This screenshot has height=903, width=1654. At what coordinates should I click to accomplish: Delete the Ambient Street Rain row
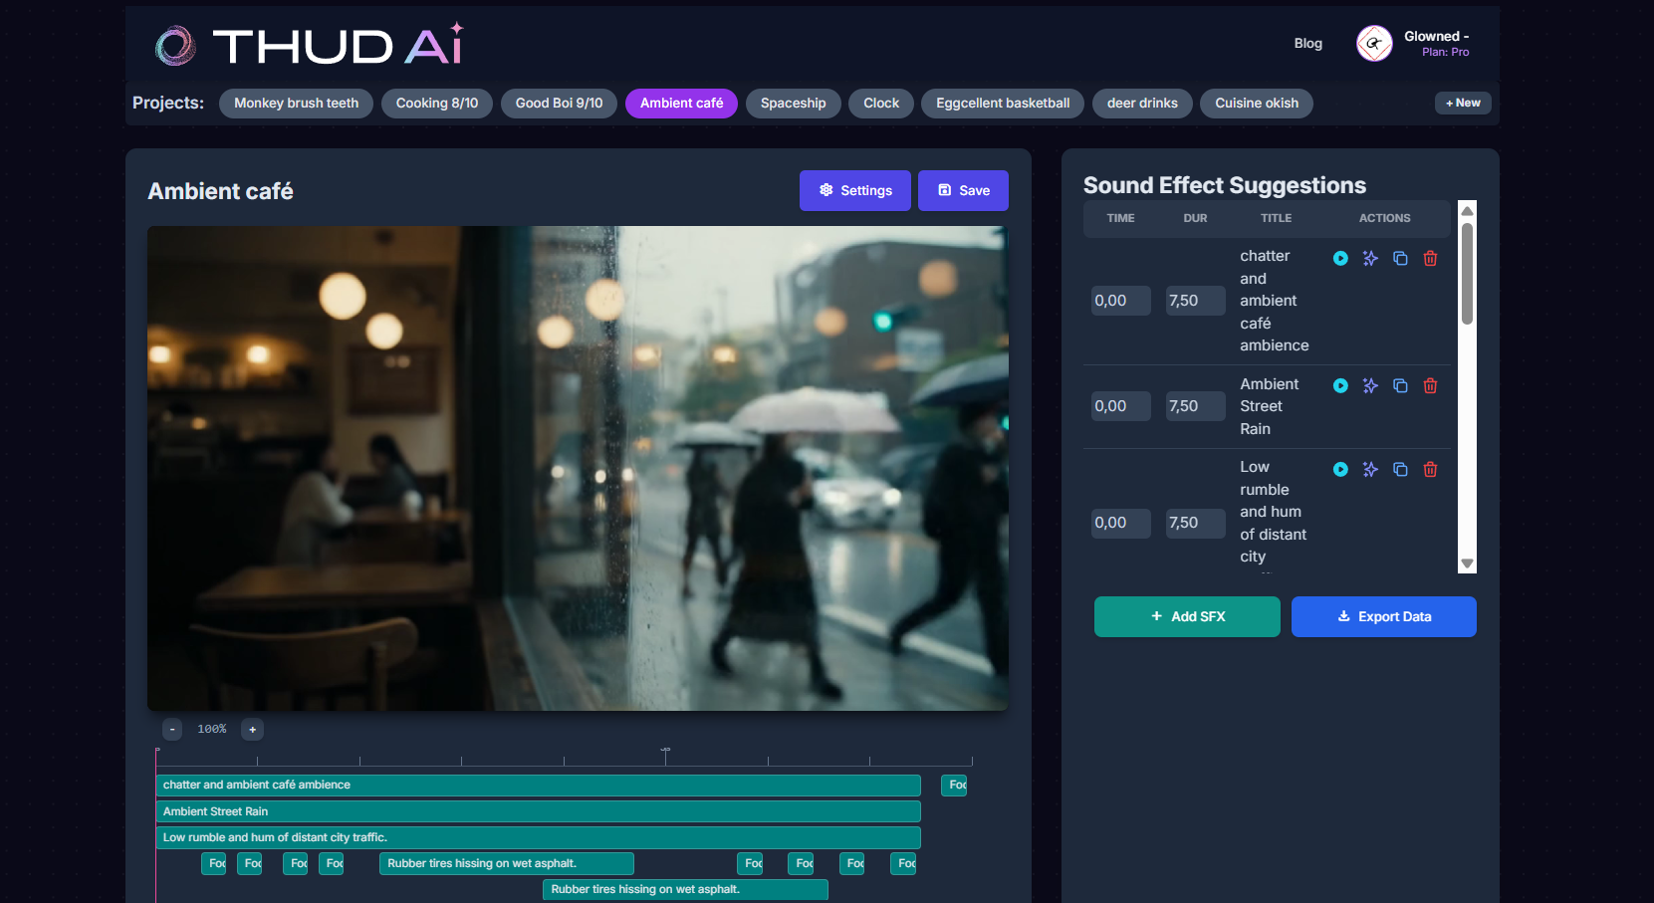[1430, 386]
